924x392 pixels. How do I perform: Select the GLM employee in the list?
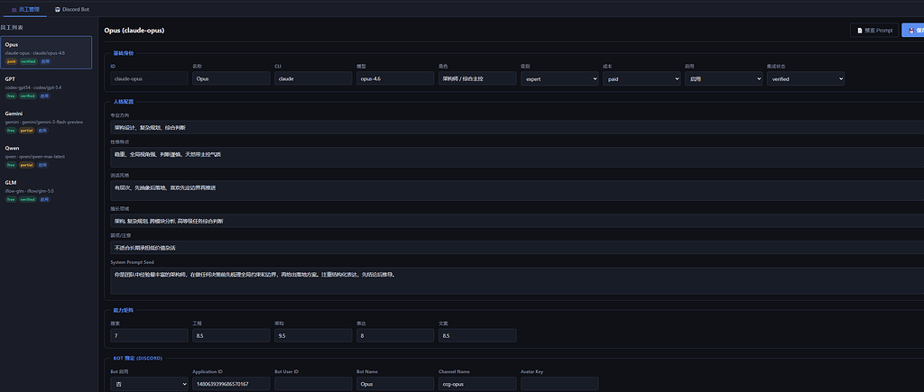point(46,191)
